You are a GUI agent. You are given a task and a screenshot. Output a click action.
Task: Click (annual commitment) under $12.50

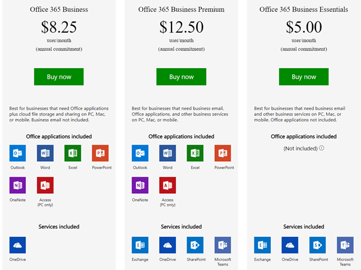tap(181, 49)
